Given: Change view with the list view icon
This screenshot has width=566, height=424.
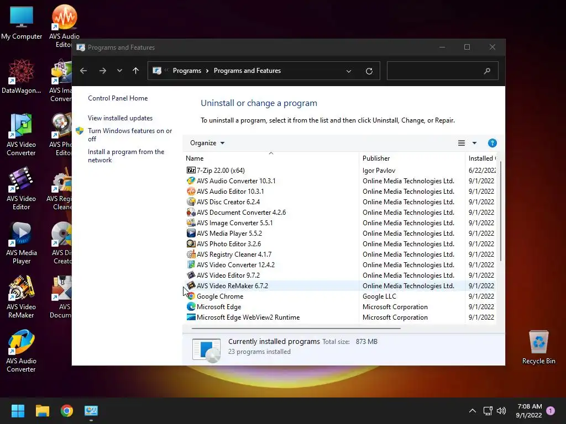Looking at the screenshot, I should (x=462, y=143).
